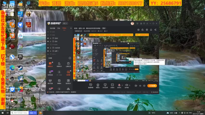Click the orange 读弹幕 tool icon
Image resolution: width=205 pixels, height=115 pixels.
click(x=68, y=73)
